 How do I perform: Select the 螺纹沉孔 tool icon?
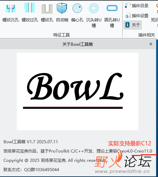pyautogui.click(x=11, y=8)
